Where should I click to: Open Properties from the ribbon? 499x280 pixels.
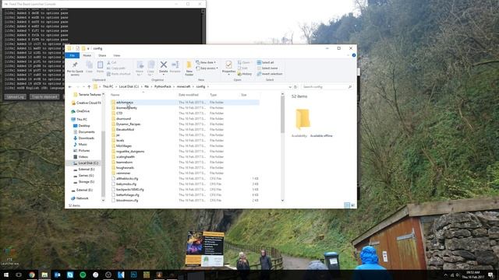[228, 67]
